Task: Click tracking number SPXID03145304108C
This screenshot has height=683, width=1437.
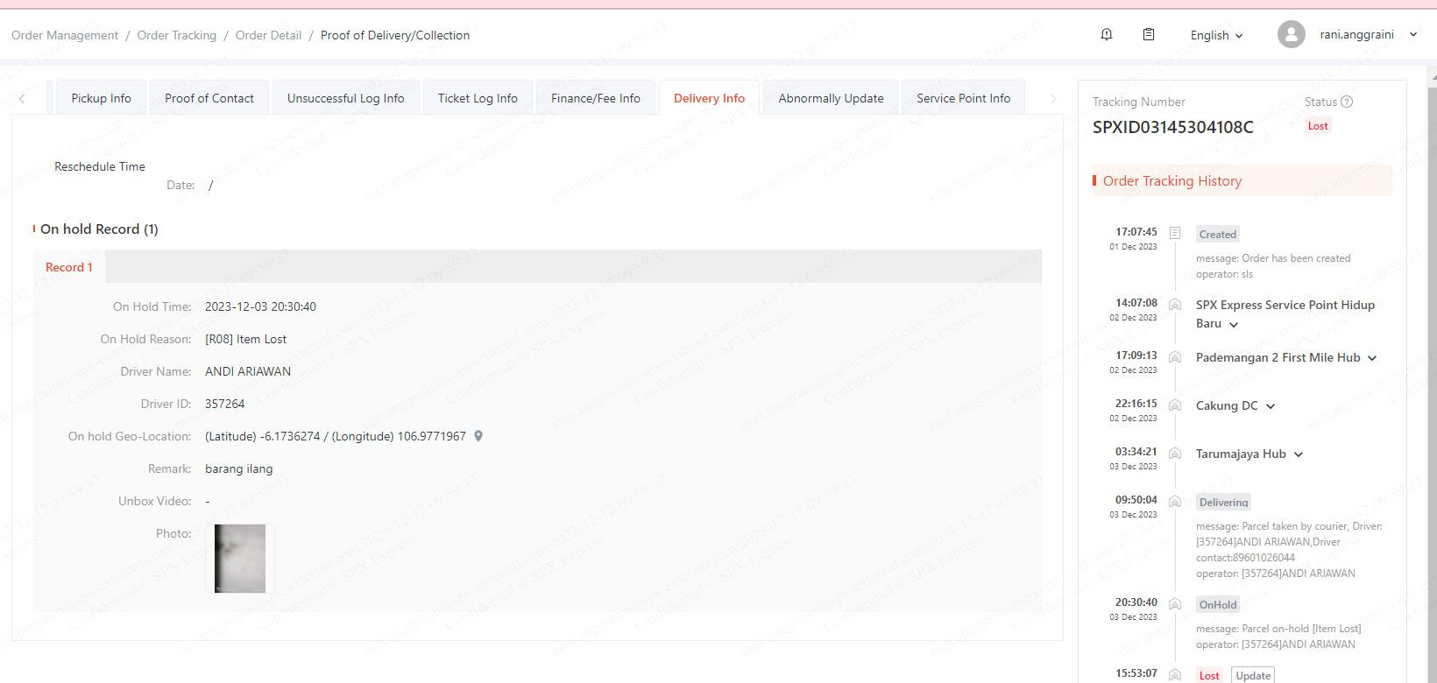Action: point(1172,127)
